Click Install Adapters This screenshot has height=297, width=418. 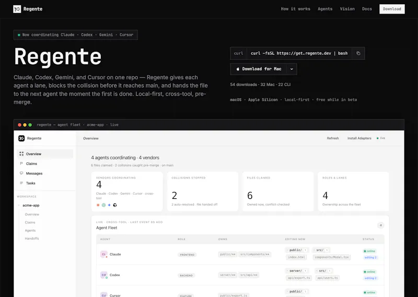[x=359, y=138]
